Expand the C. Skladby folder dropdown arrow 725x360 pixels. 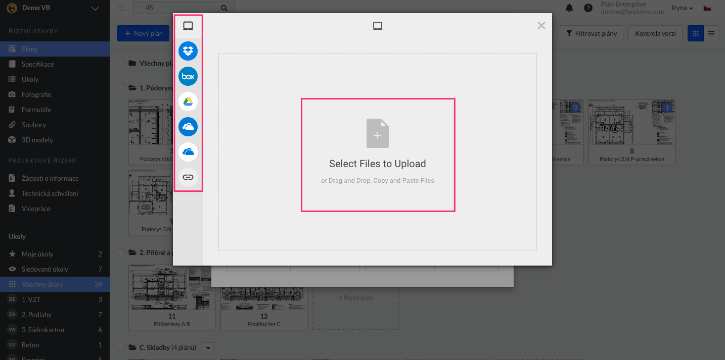click(x=208, y=347)
